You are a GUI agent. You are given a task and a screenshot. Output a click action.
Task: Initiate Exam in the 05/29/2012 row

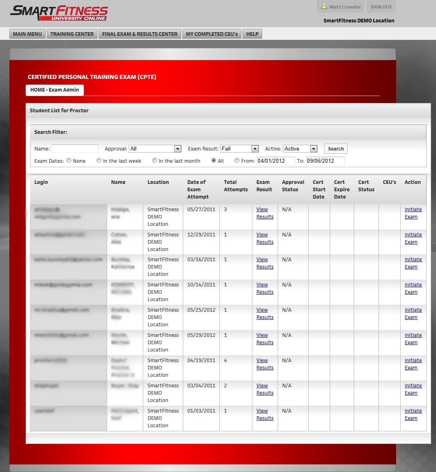[x=413, y=339]
